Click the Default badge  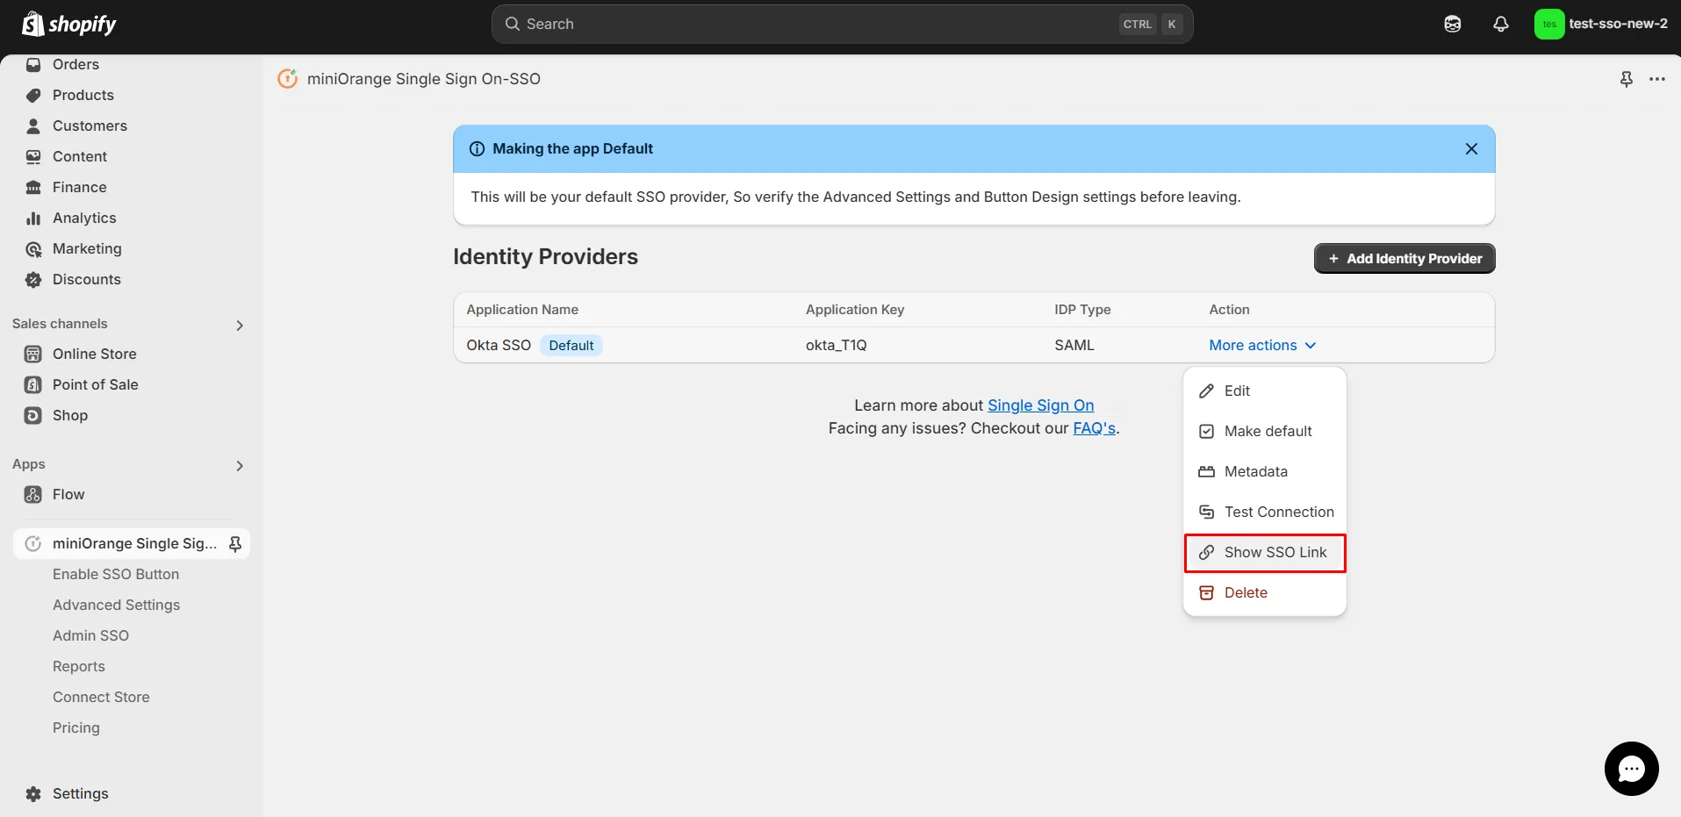click(571, 345)
